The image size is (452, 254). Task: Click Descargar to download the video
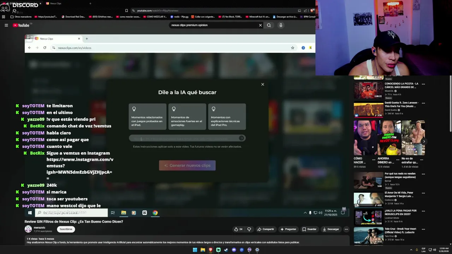click(x=331, y=229)
